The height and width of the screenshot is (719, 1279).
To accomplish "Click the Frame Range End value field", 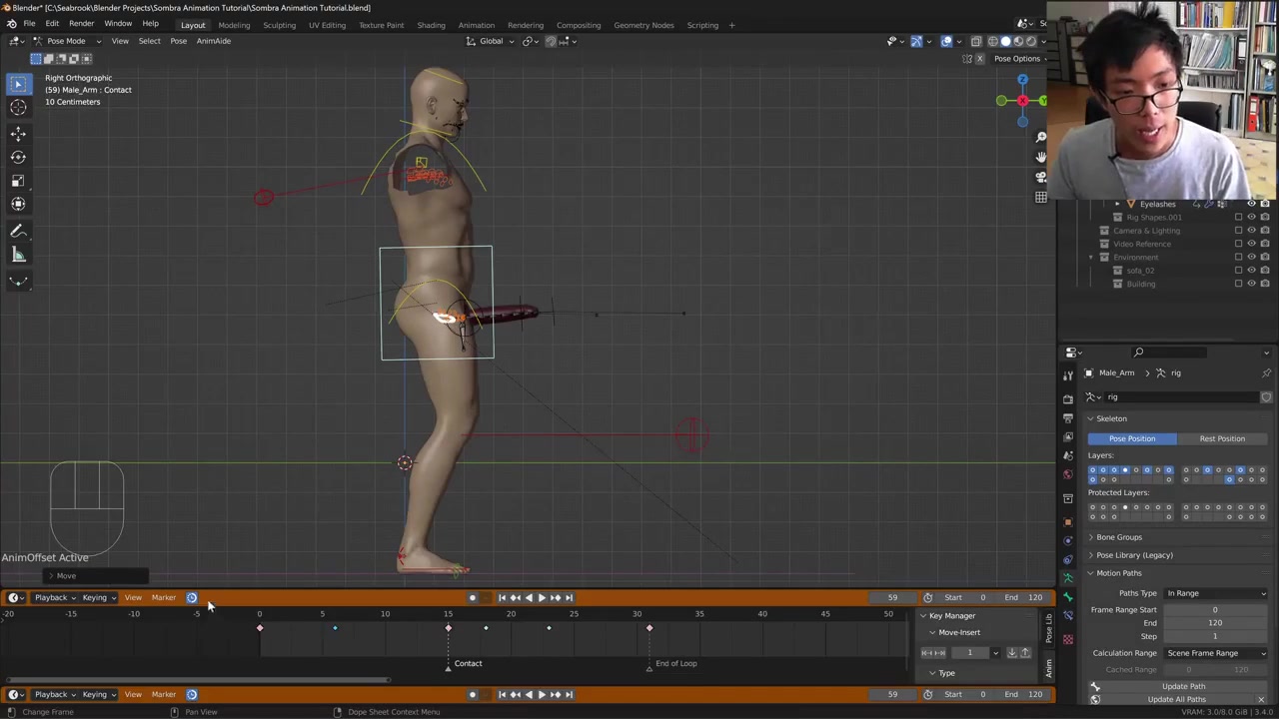I will (1215, 623).
